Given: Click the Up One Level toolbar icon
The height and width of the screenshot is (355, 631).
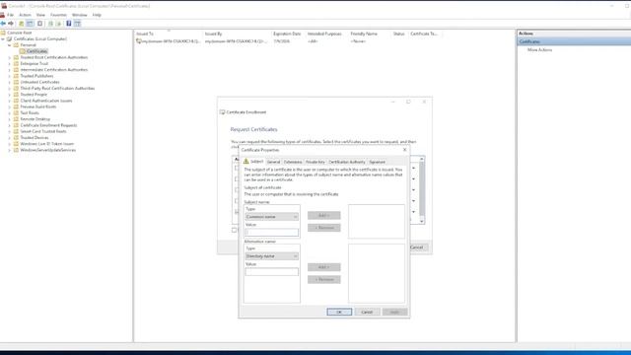Looking at the screenshot, I should (22, 24).
